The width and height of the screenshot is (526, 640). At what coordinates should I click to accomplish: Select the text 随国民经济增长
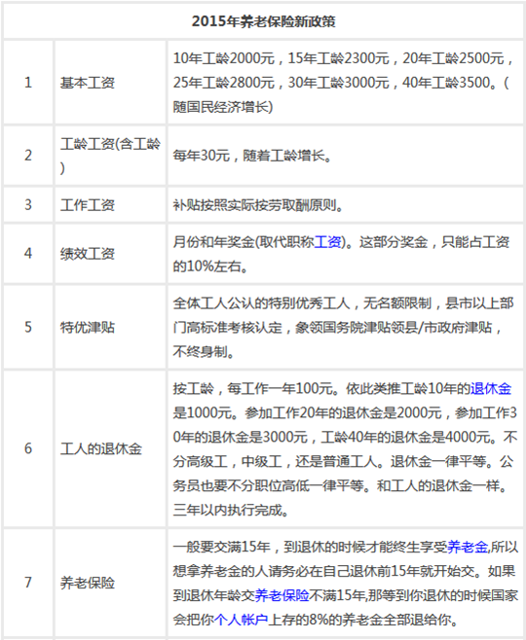pos(221,107)
